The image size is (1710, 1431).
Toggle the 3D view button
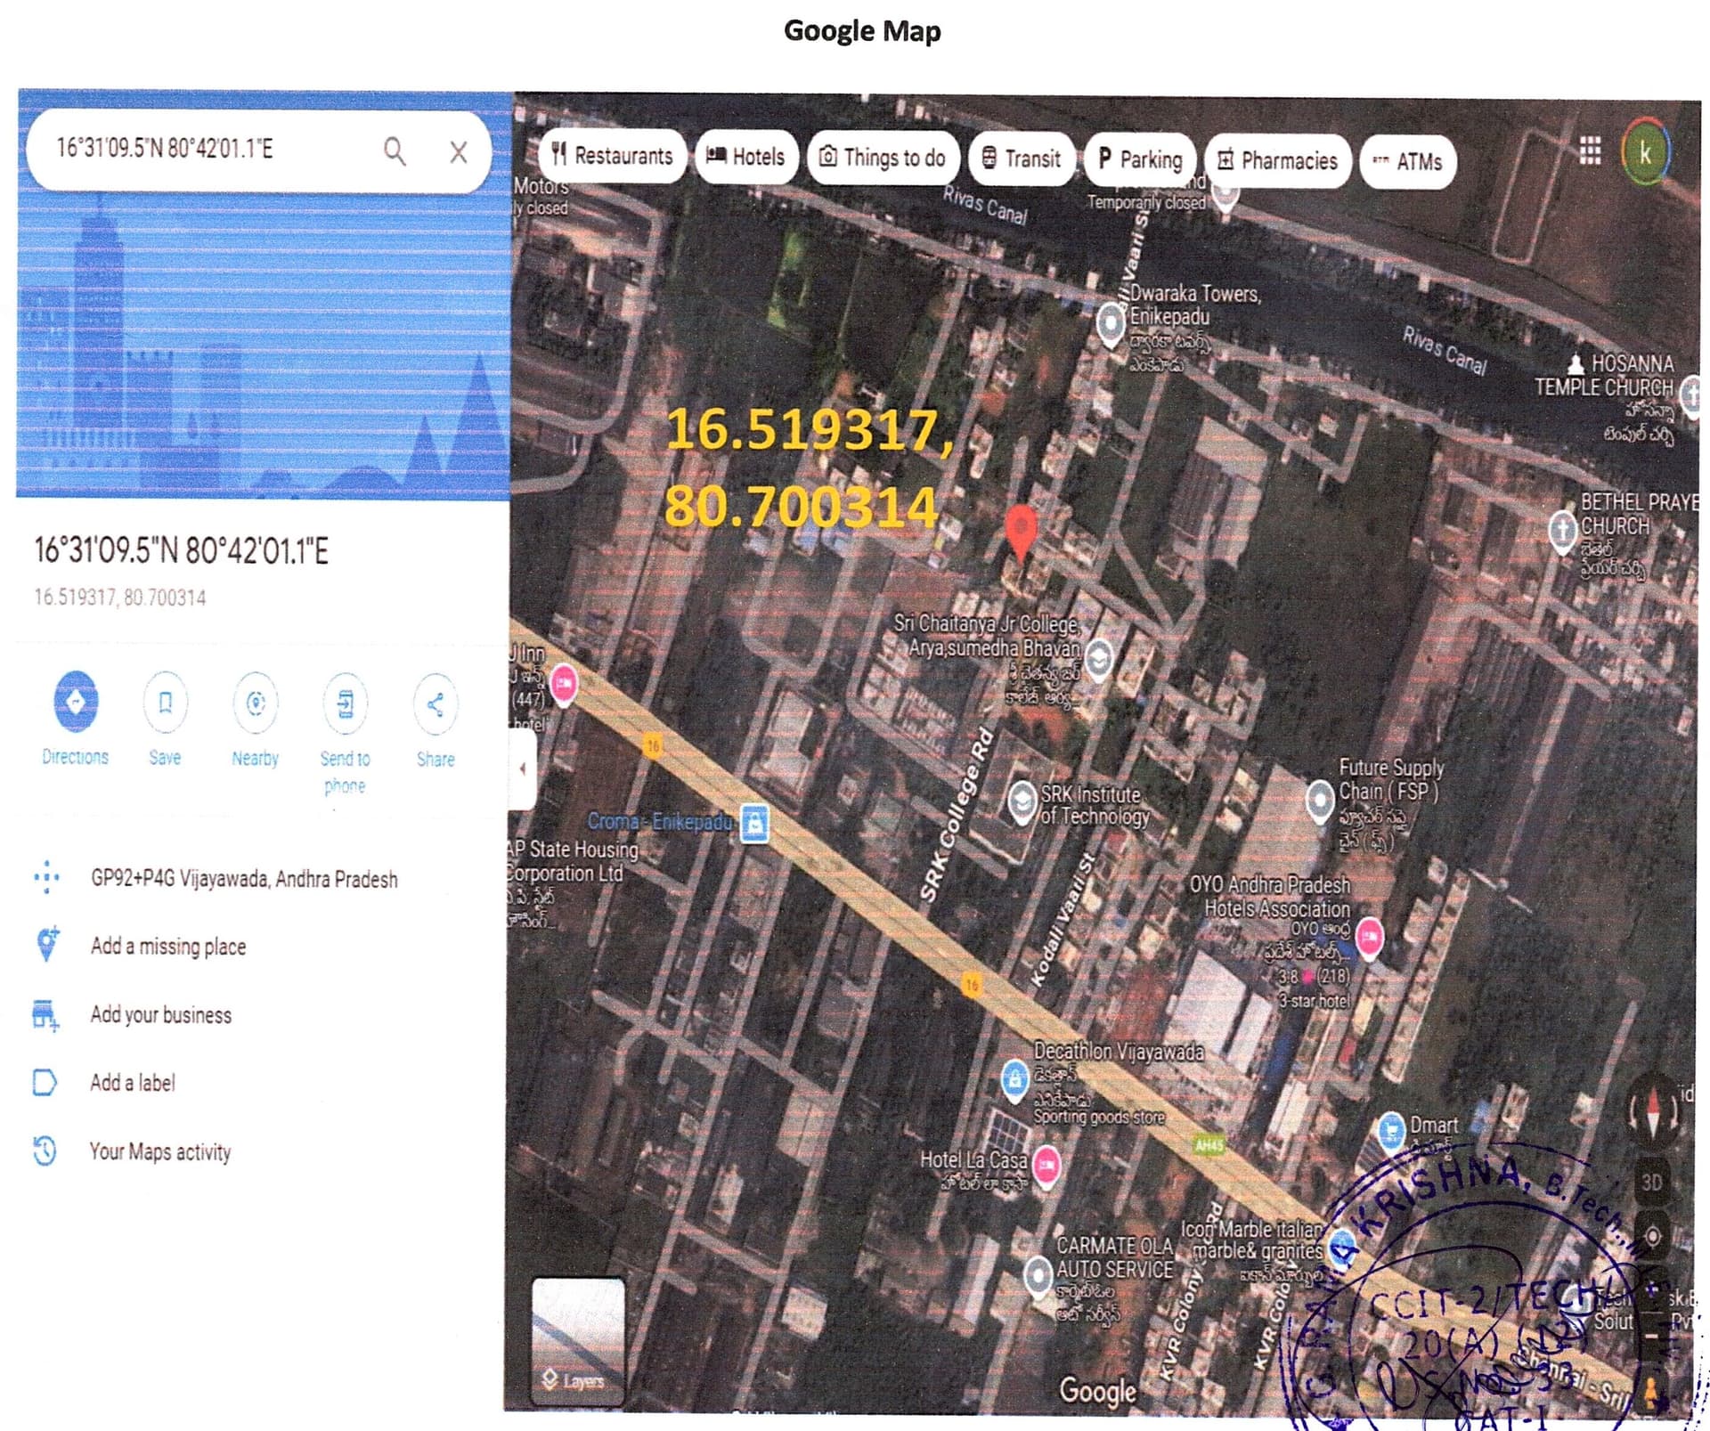pyautogui.click(x=1652, y=1182)
